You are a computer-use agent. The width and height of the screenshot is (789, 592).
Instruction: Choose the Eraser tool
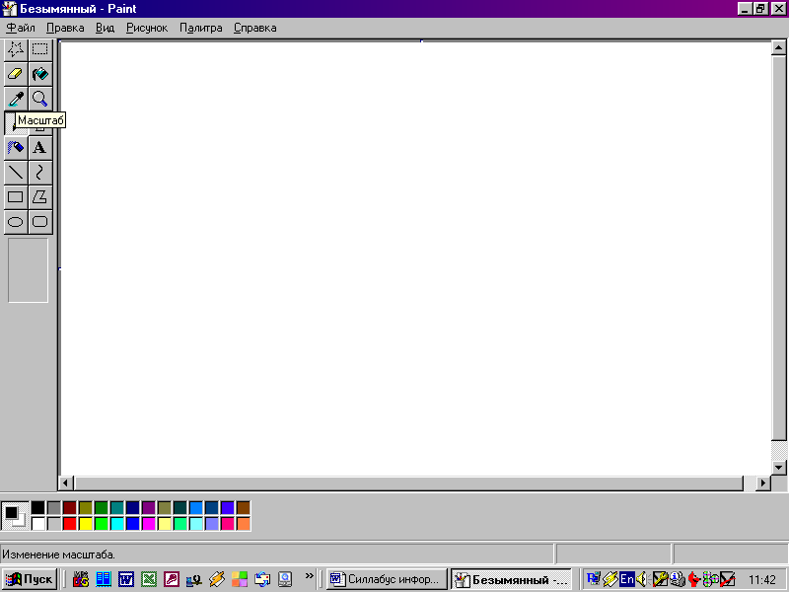16,74
